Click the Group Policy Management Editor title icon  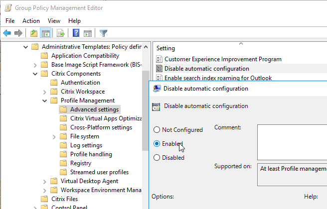pos(8,8)
